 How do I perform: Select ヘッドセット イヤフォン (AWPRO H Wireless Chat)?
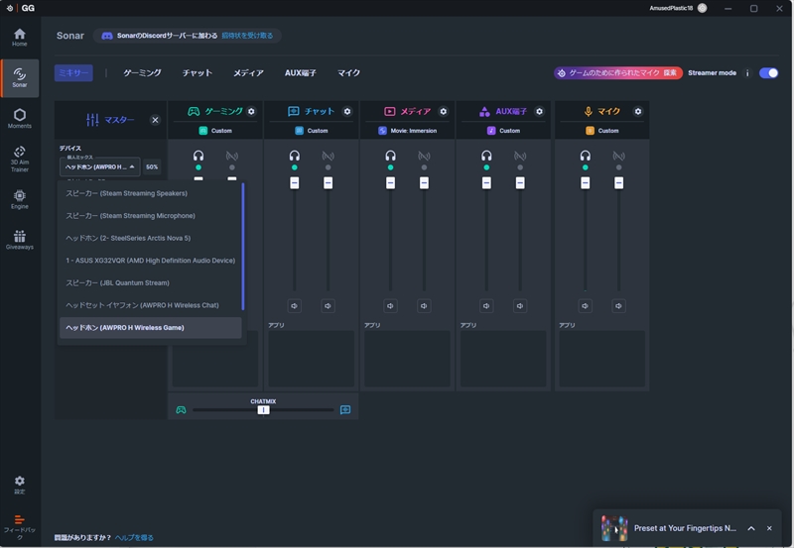pyautogui.click(x=151, y=305)
